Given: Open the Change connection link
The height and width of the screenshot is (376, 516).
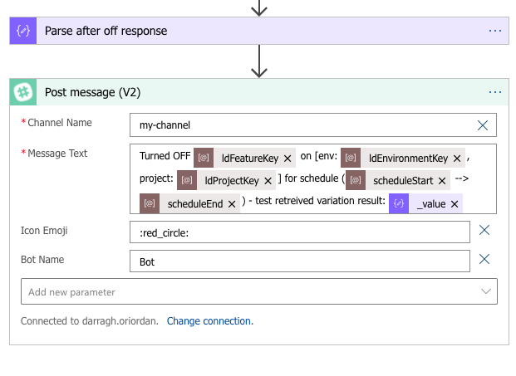Looking at the screenshot, I should tap(210, 321).
